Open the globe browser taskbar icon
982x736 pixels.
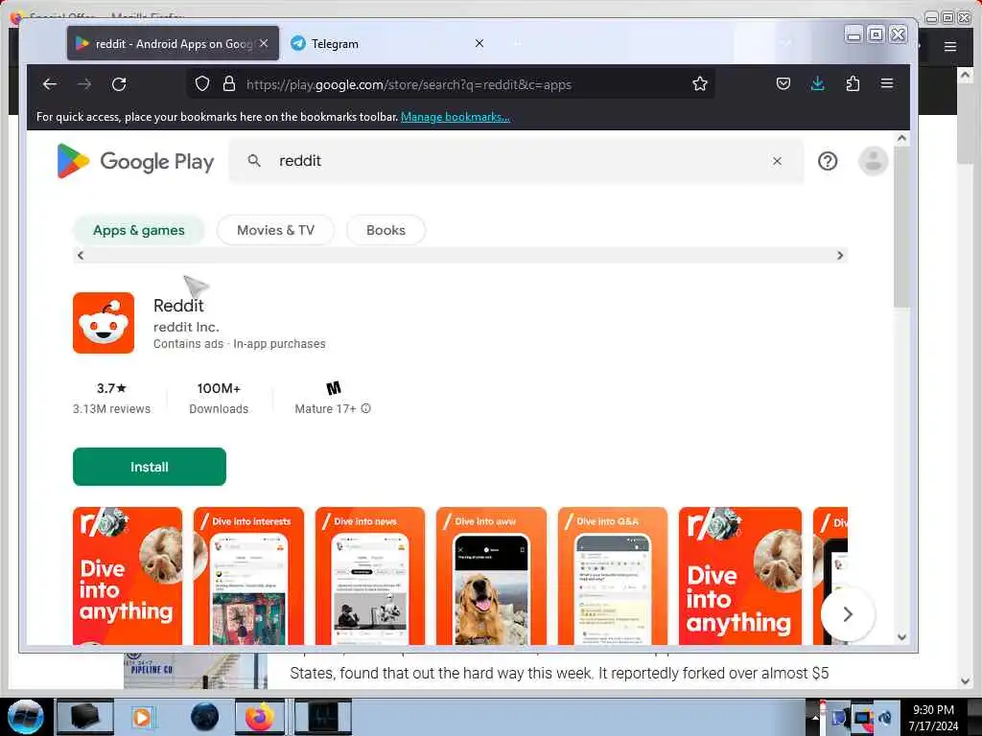click(x=204, y=717)
